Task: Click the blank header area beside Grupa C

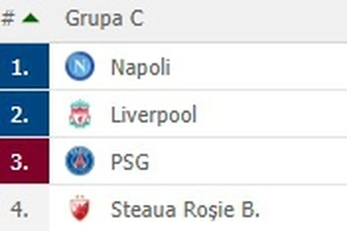Action: coord(248,19)
